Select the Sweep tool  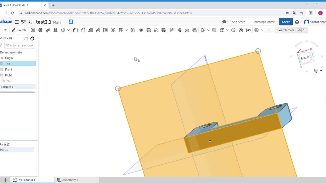(x=48, y=30)
